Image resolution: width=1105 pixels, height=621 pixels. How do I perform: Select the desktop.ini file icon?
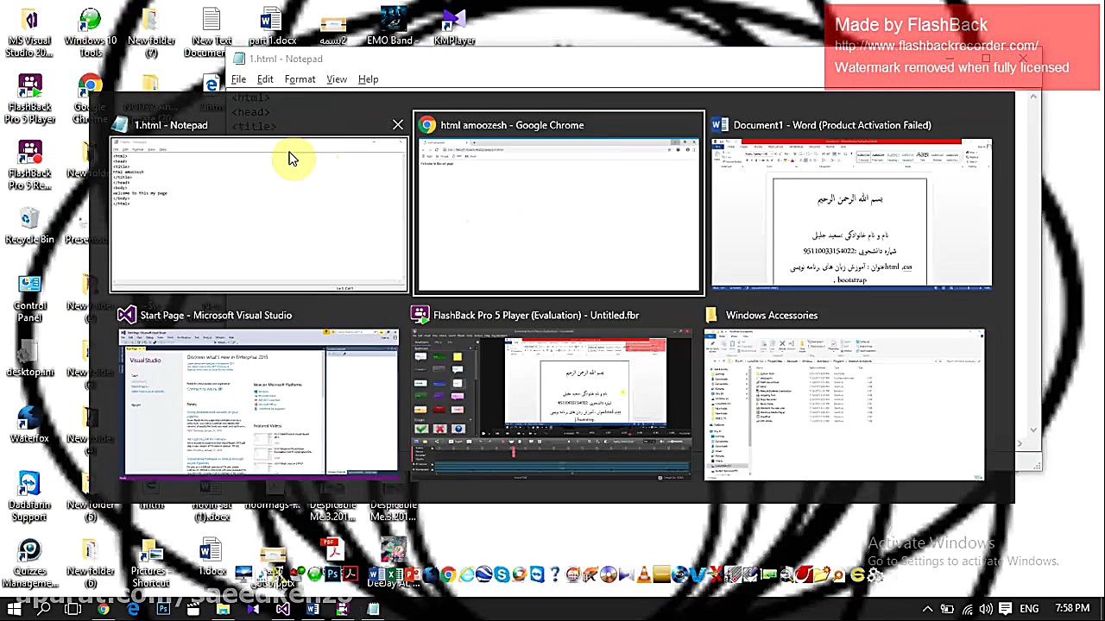pyautogui.click(x=30, y=359)
